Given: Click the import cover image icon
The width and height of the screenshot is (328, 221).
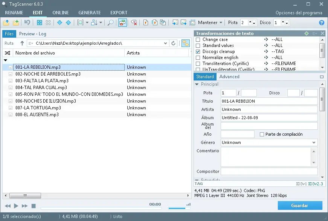Looking at the screenshot, I should tap(175, 23).
